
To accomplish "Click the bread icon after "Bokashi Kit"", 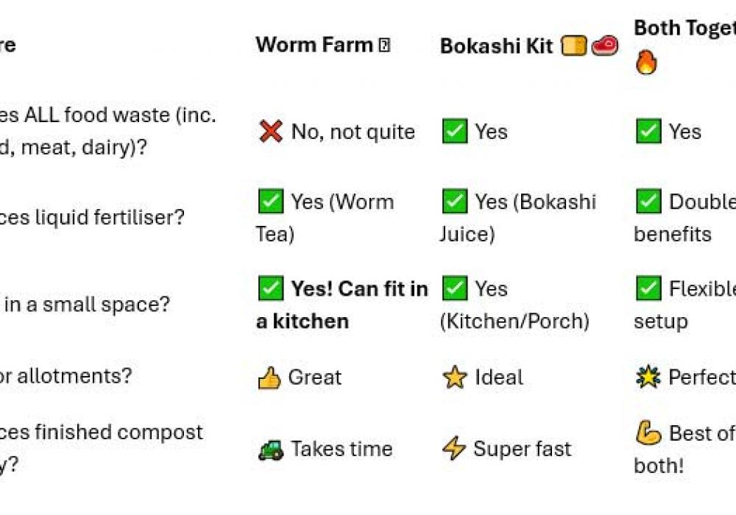I will click(x=574, y=46).
